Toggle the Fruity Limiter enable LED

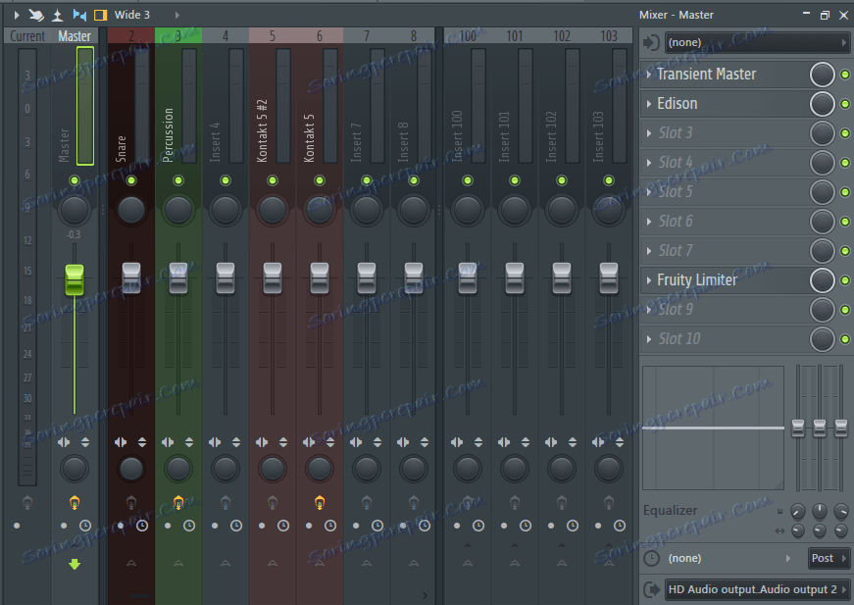[844, 280]
